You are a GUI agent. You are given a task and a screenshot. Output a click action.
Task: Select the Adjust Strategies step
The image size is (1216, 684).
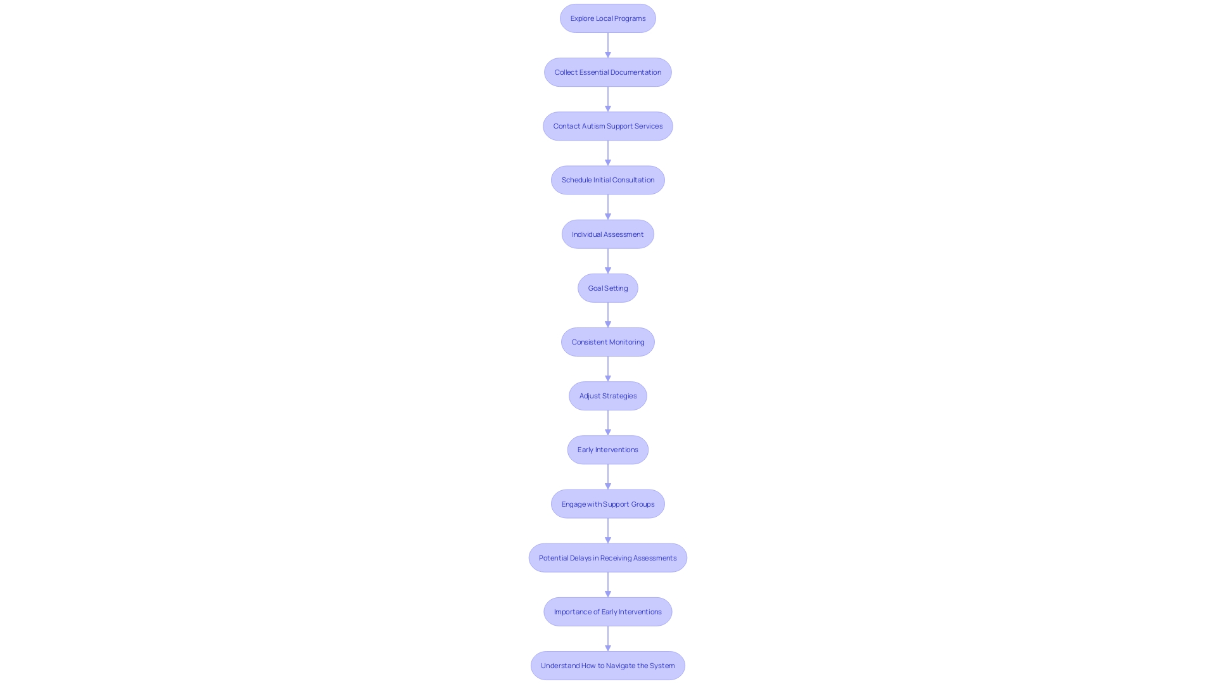608,395
